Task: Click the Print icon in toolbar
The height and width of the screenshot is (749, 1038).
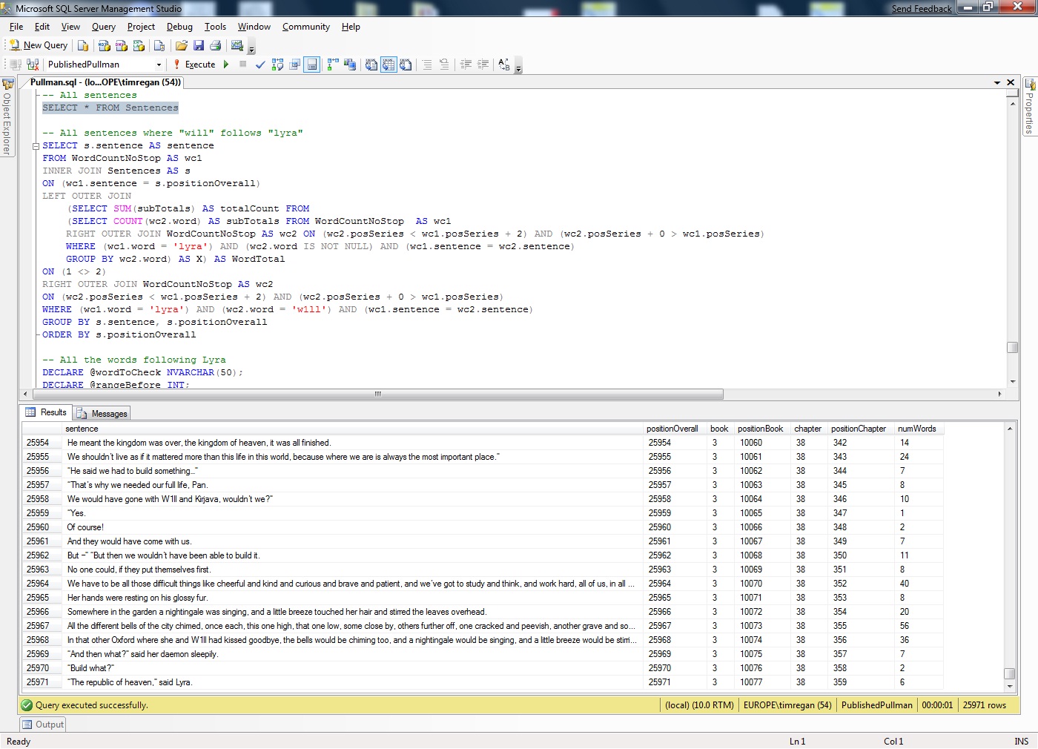Action: point(215,45)
